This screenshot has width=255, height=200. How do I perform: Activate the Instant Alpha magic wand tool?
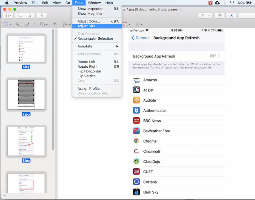17,24
